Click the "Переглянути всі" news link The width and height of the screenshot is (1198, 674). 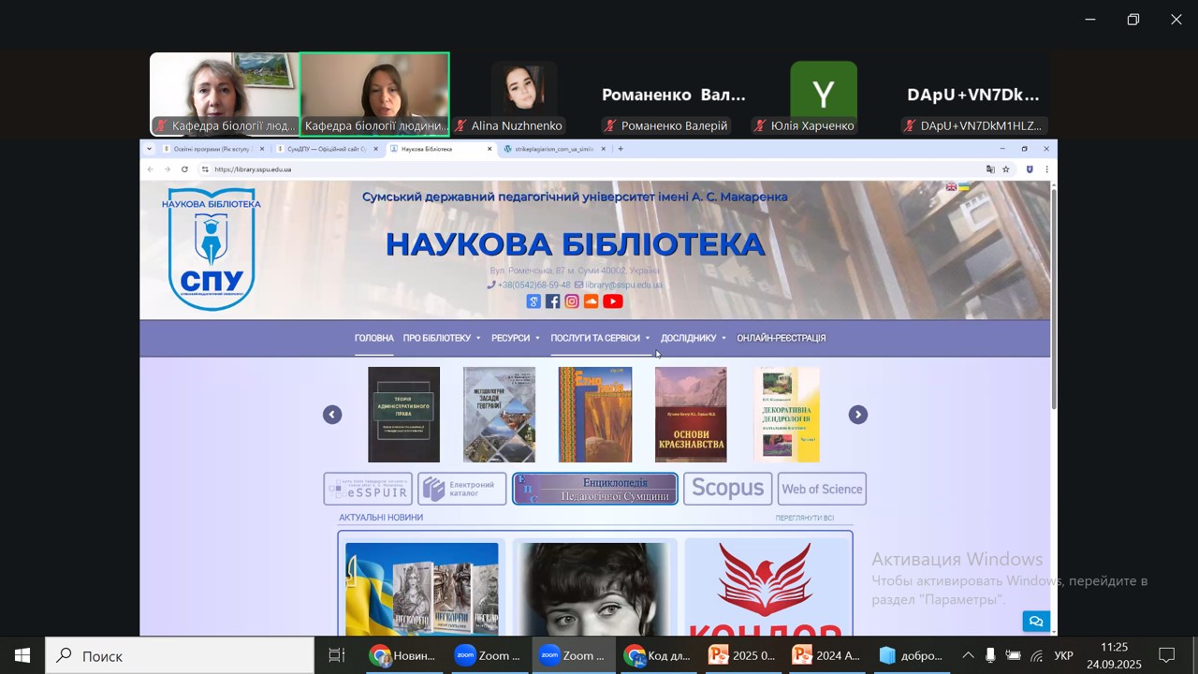[804, 518]
